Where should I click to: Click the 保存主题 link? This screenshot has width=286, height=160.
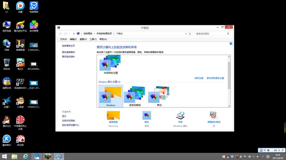[199, 78]
